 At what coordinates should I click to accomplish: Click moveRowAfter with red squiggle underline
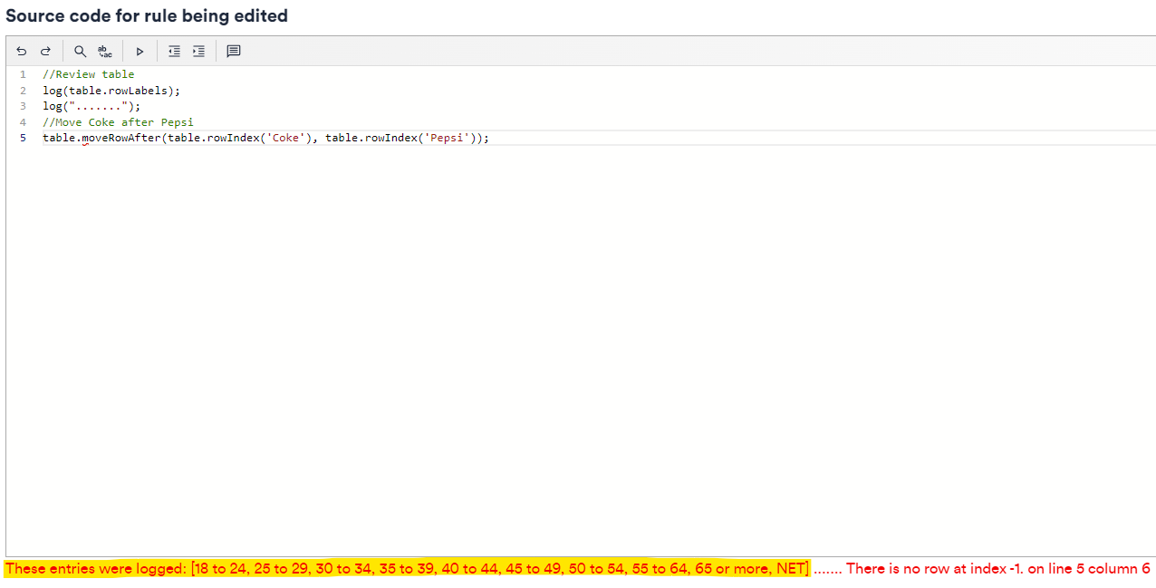(x=120, y=138)
